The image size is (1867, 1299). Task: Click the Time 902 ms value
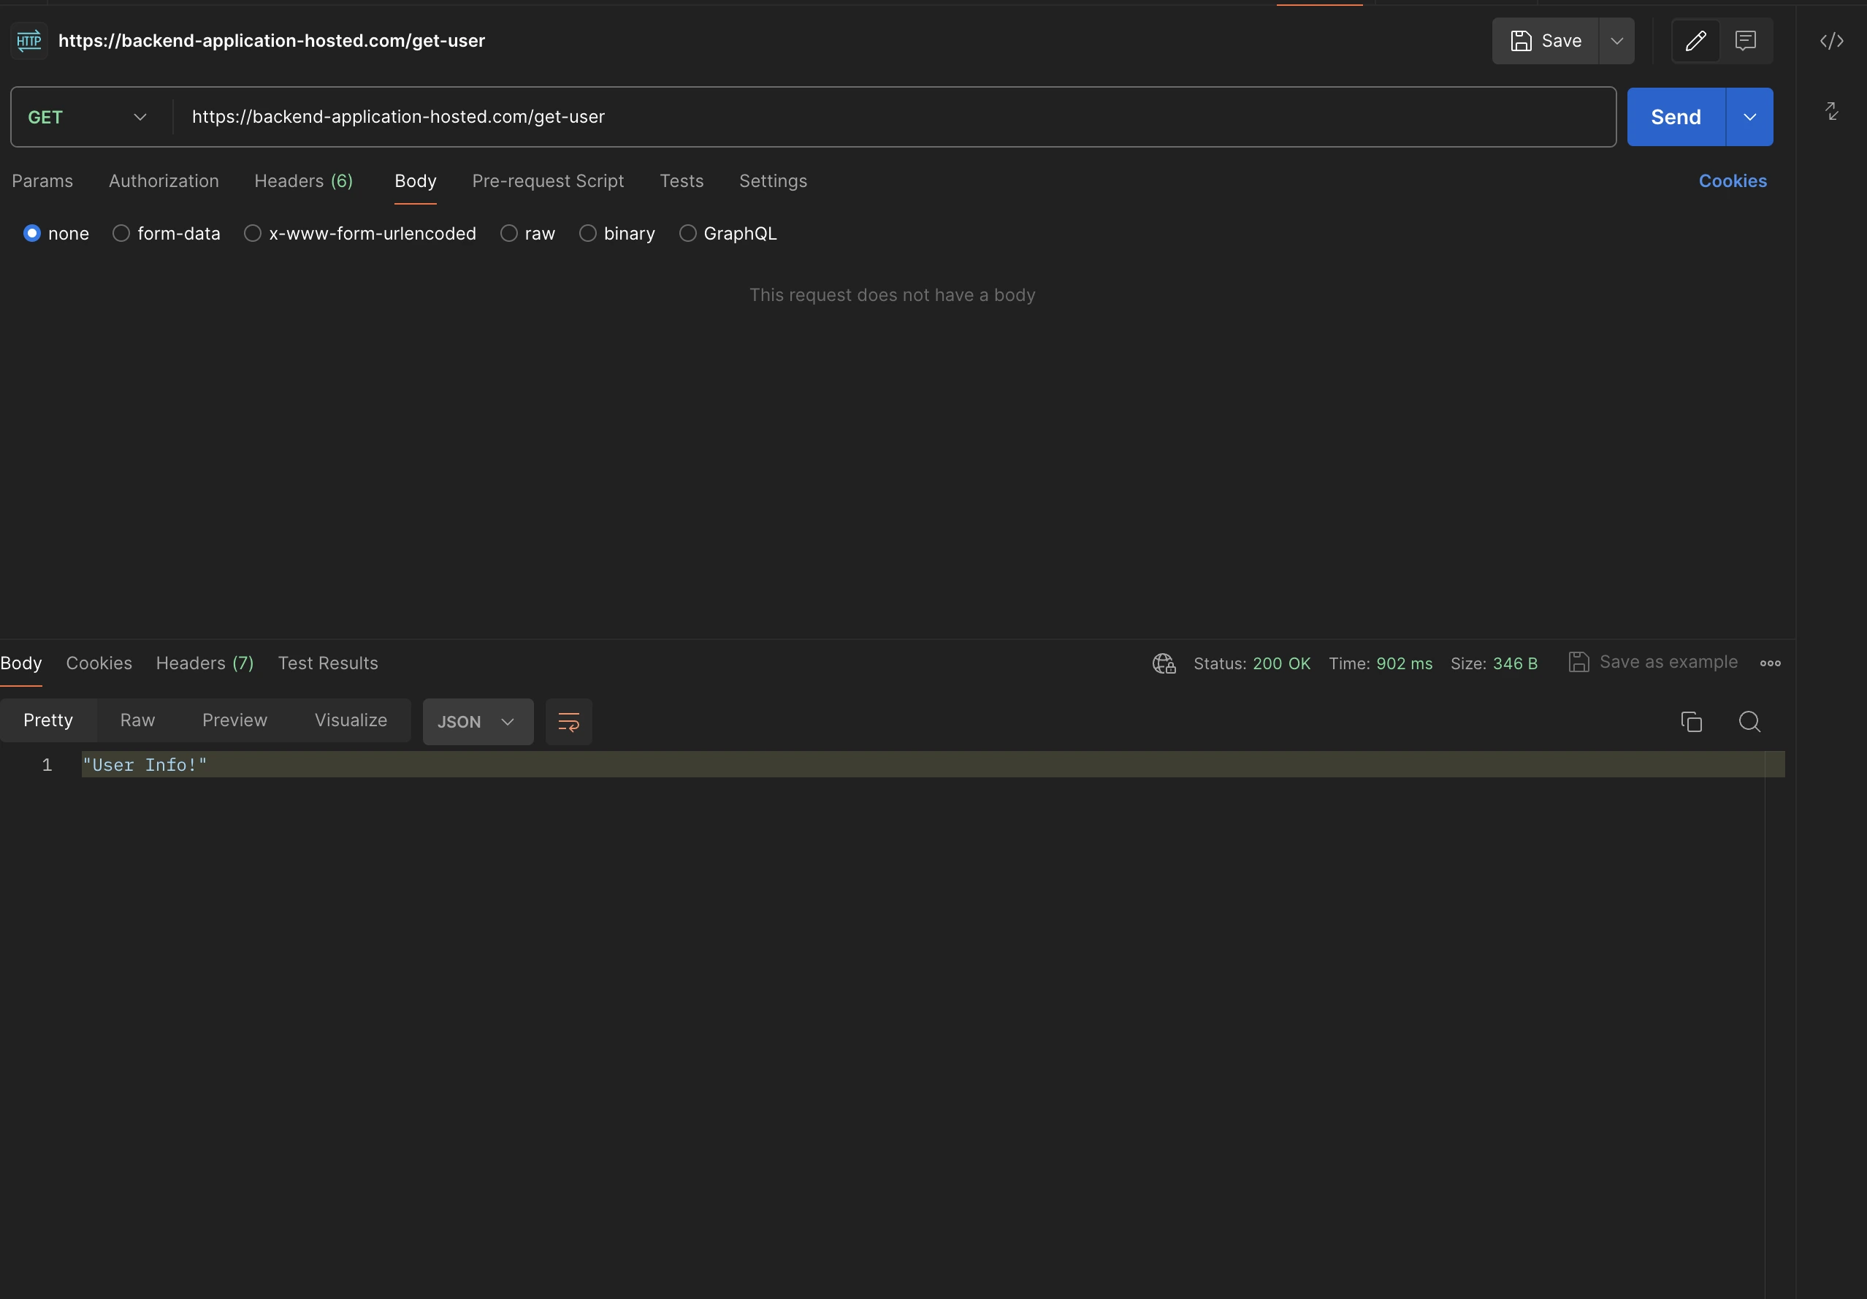pyautogui.click(x=1405, y=663)
